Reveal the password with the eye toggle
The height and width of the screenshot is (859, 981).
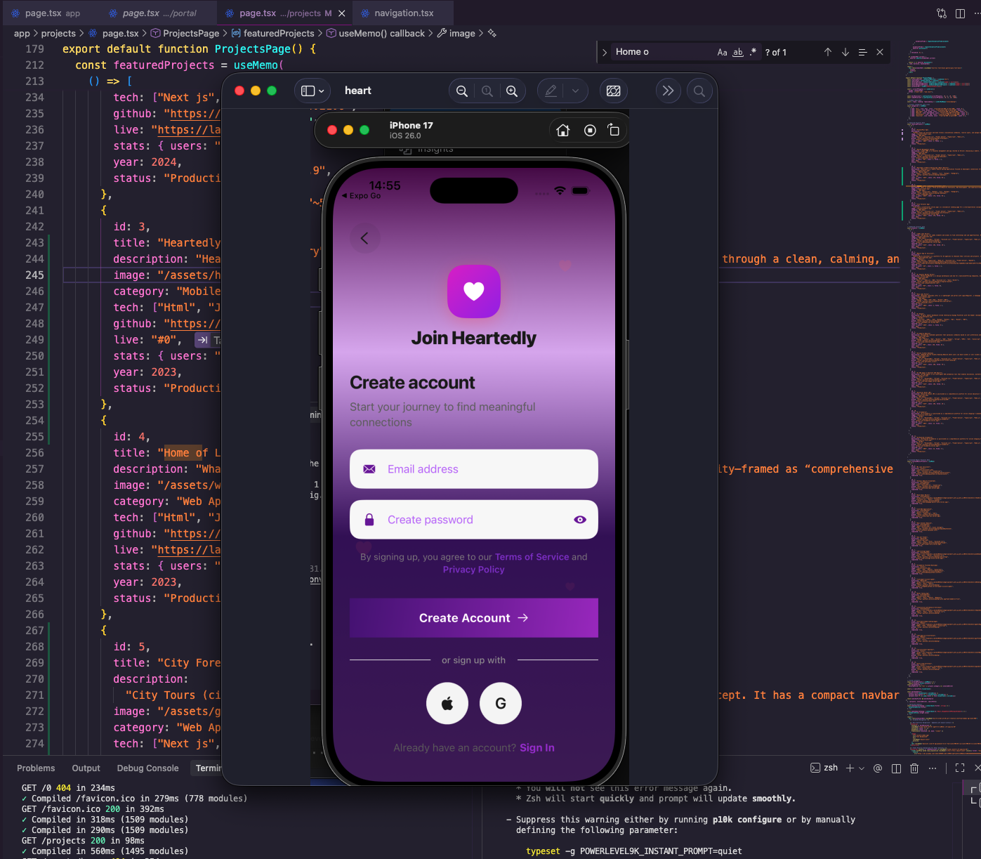point(580,520)
